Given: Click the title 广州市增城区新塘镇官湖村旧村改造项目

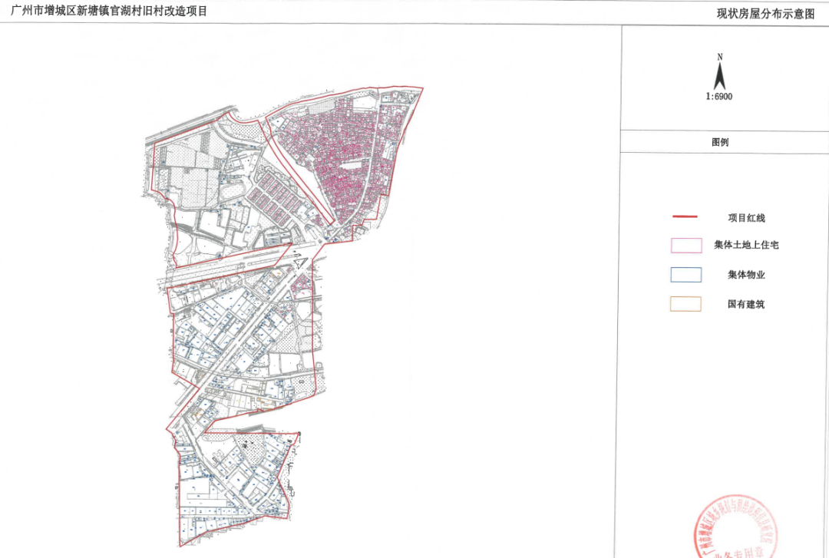Looking at the screenshot, I should tap(109, 11).
